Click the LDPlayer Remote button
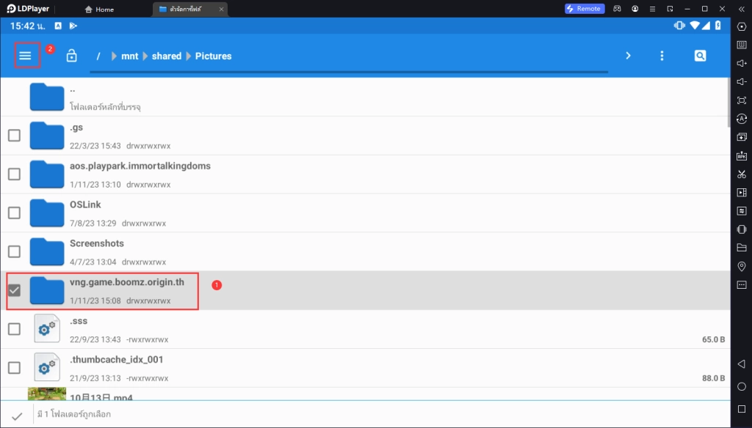Screen dimensions: 752x428 coord(584,9)
